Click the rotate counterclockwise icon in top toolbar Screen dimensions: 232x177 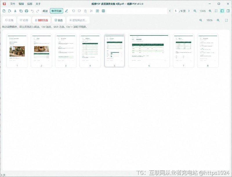coord(73,11)
